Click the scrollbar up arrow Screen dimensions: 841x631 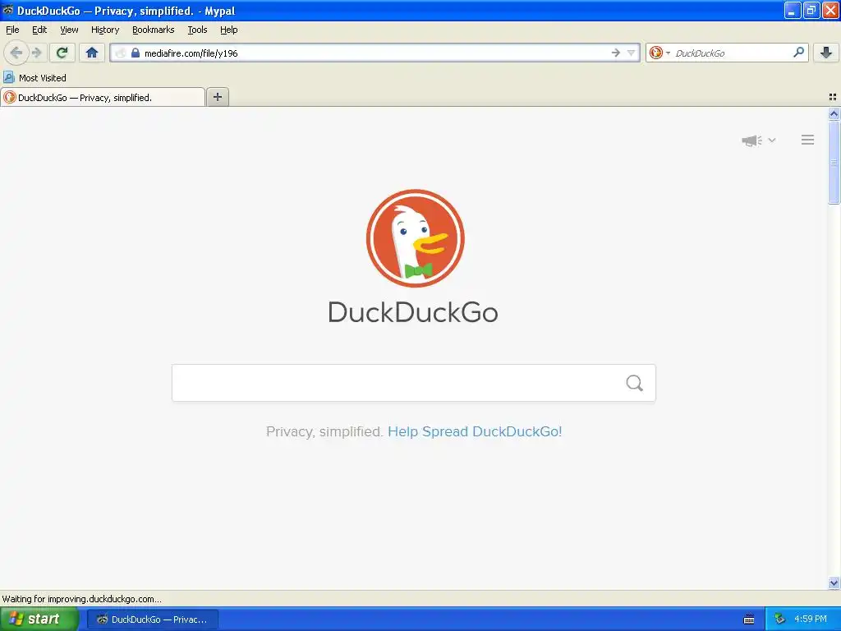[834, 113]
